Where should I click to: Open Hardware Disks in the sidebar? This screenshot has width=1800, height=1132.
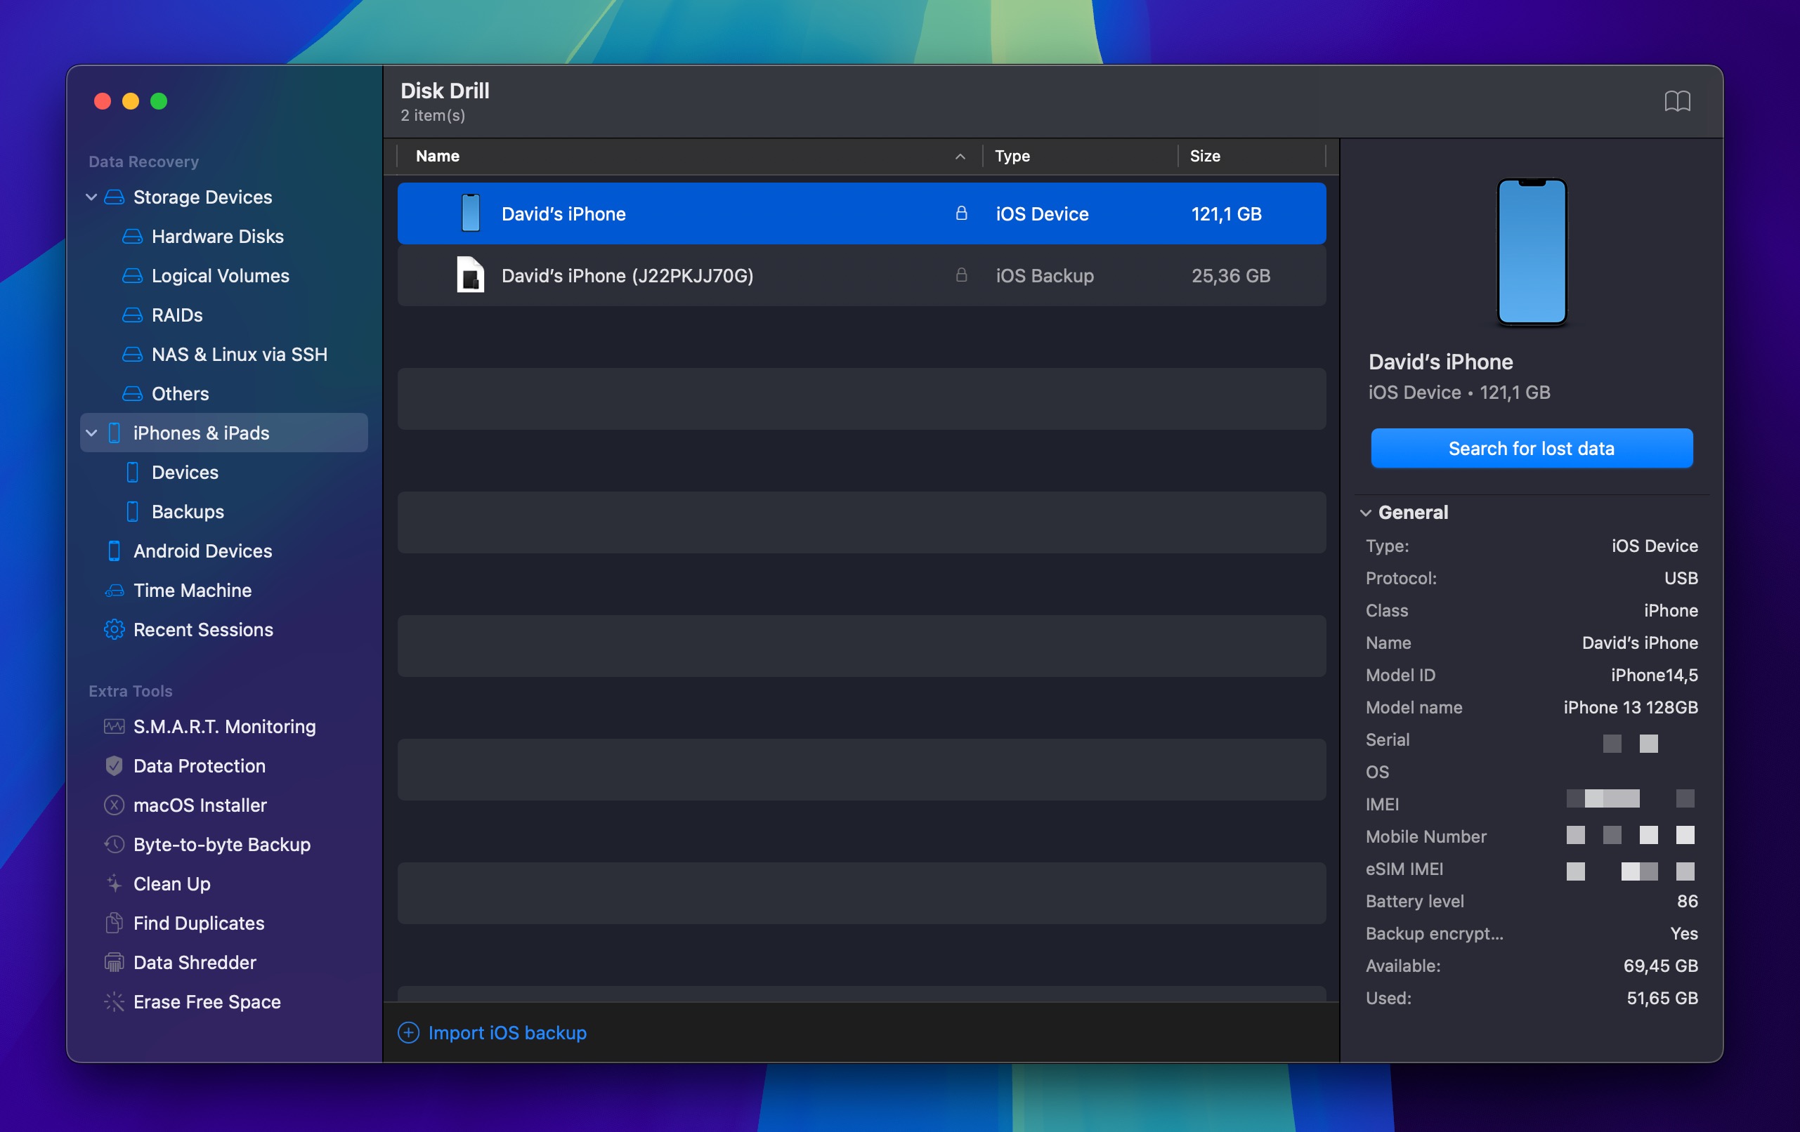point(218,237)
